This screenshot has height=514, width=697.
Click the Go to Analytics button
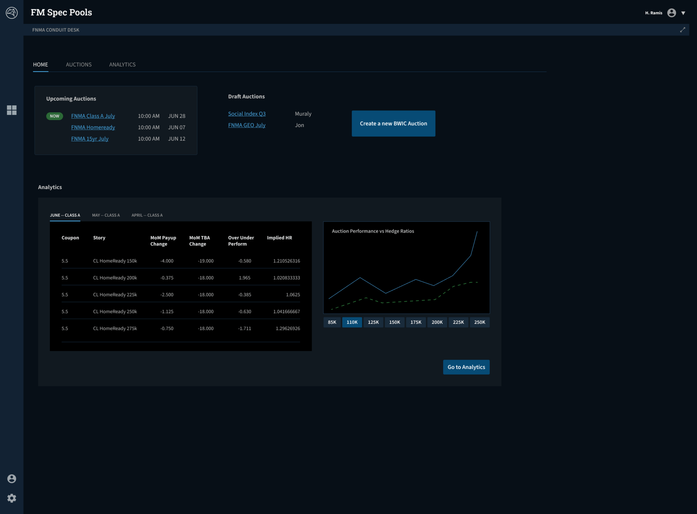[466, 367]
